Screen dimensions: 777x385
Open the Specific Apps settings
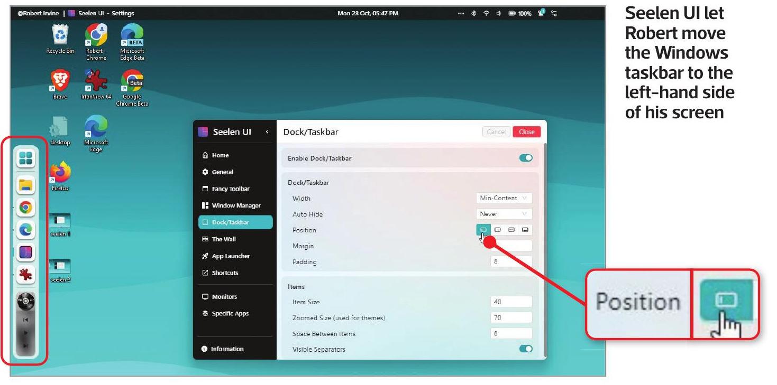point(235,314)
